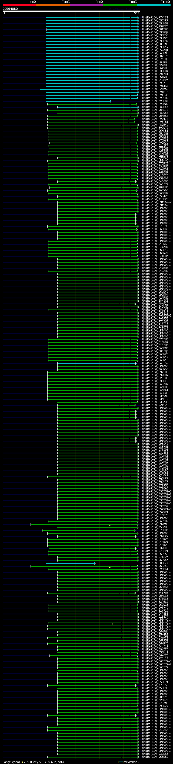Select hit label UniRef100_Q68DE0
Viewport: 173px width, 764px height.
[x=155, y=757]
